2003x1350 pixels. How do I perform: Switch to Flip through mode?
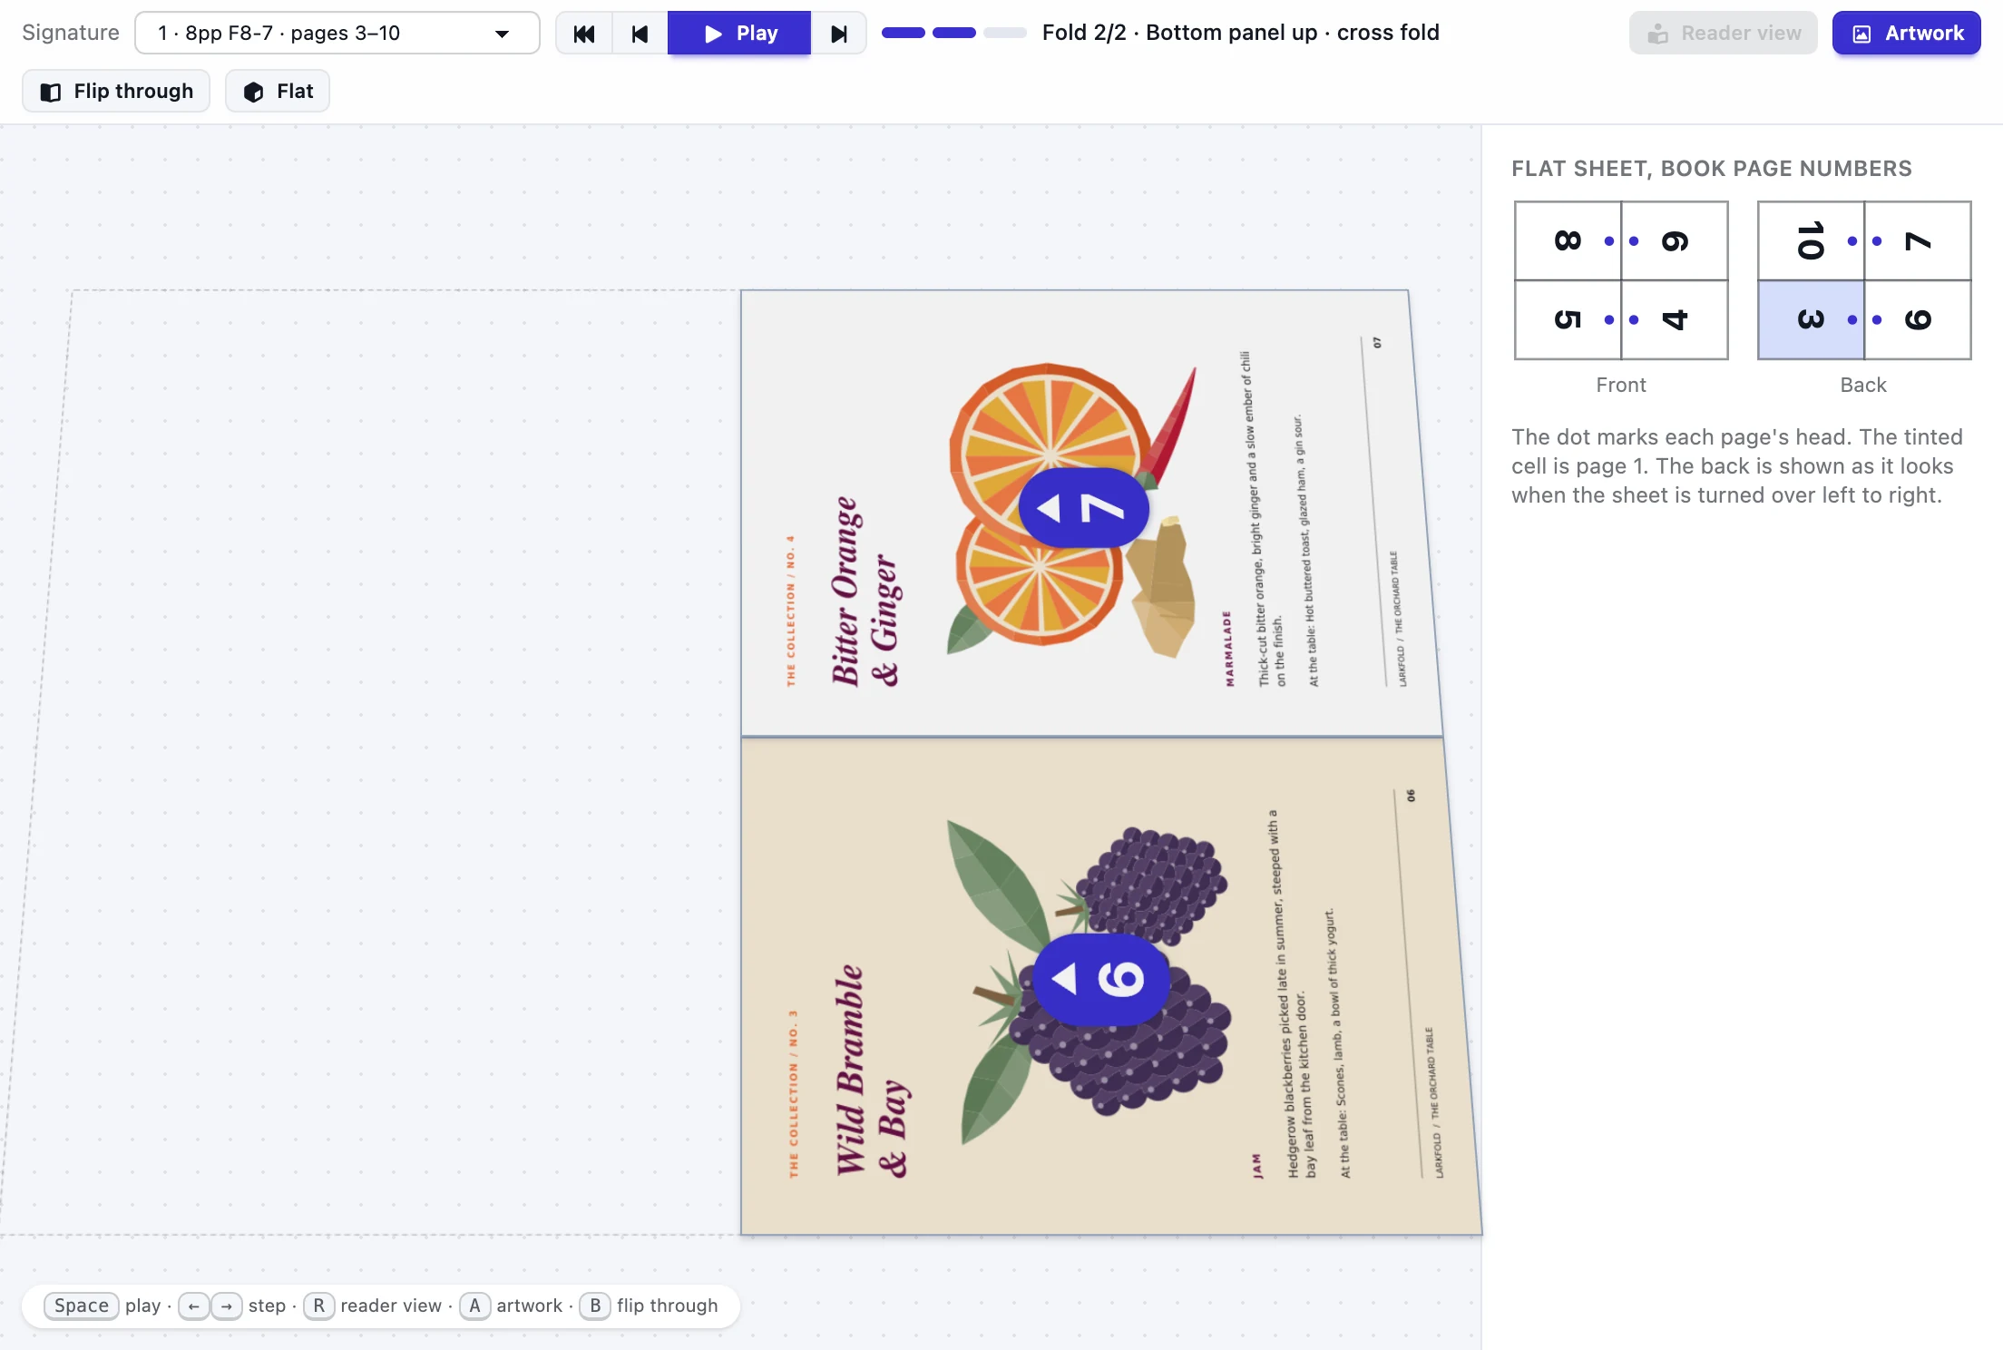tap(116, 91)
